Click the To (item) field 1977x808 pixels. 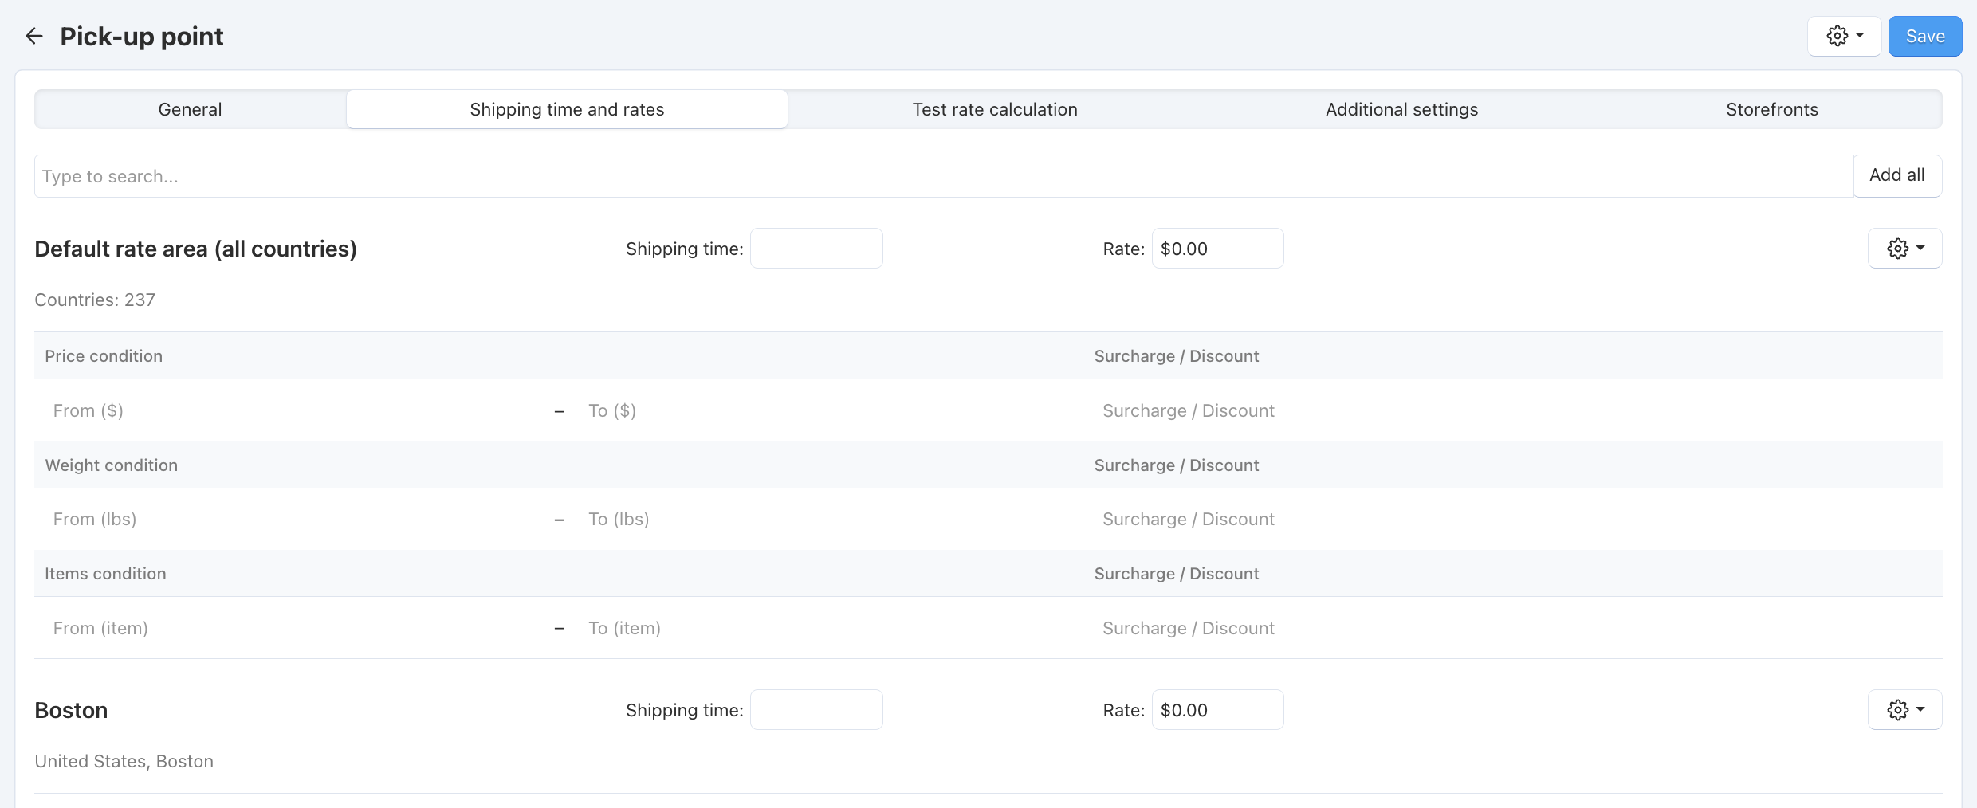coord(829,628)
